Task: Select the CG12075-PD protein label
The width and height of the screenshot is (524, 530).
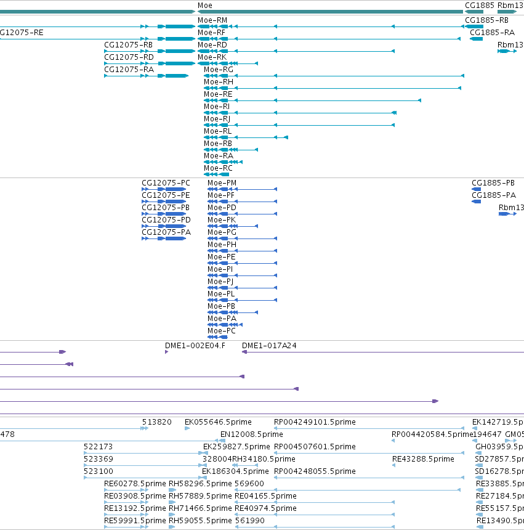Action: (166, 220)
